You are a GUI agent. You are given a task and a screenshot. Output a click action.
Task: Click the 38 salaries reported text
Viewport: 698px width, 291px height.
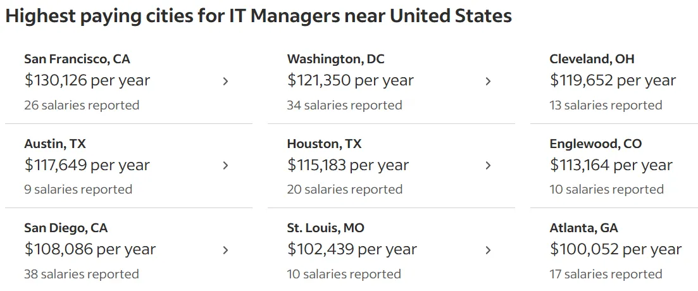(x=82, y=274)
